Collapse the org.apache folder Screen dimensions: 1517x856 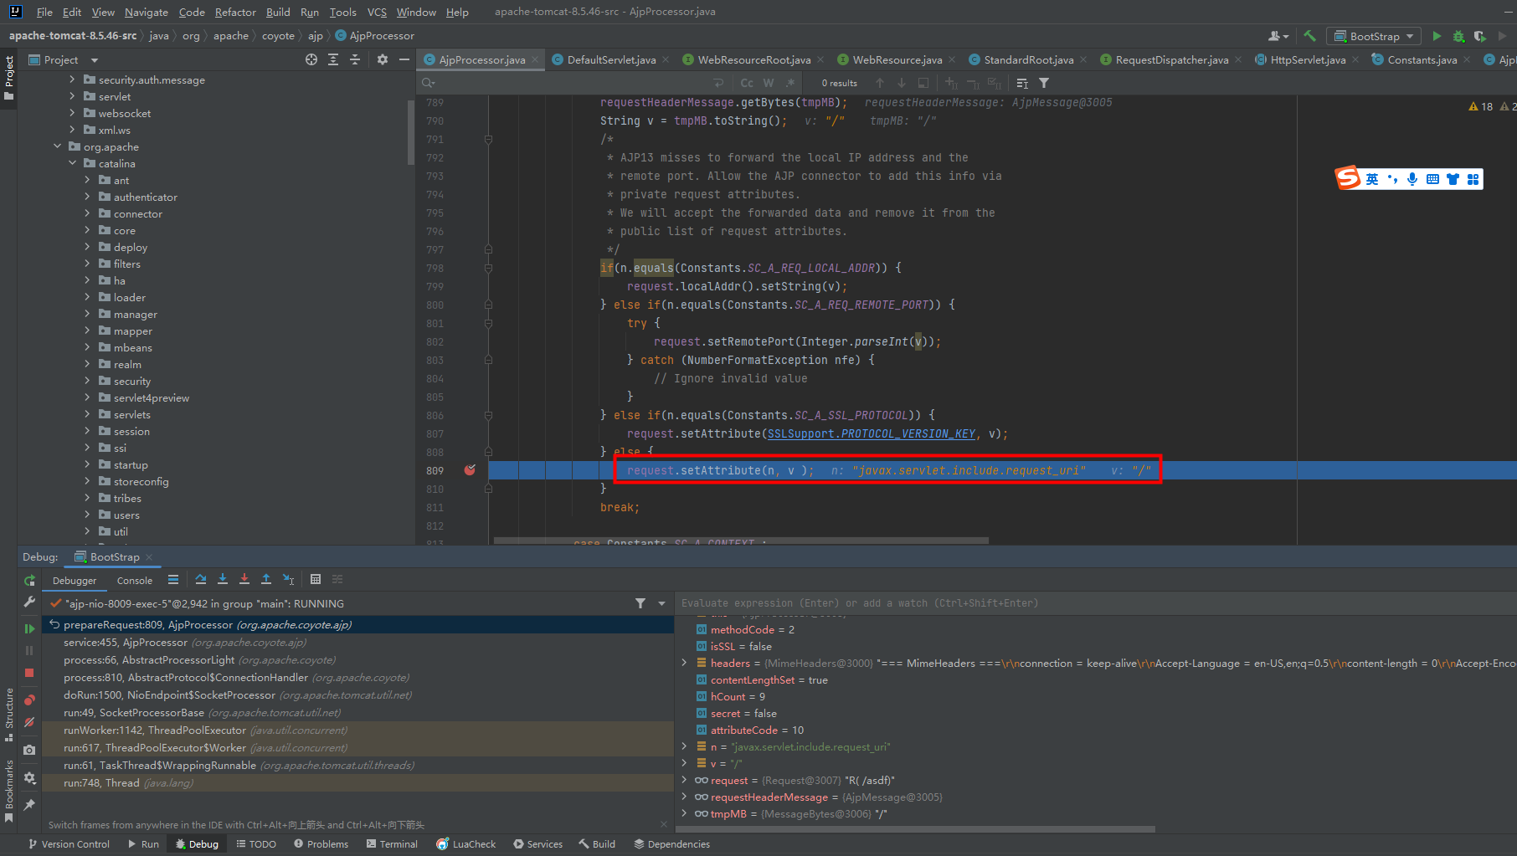[58, 146]
